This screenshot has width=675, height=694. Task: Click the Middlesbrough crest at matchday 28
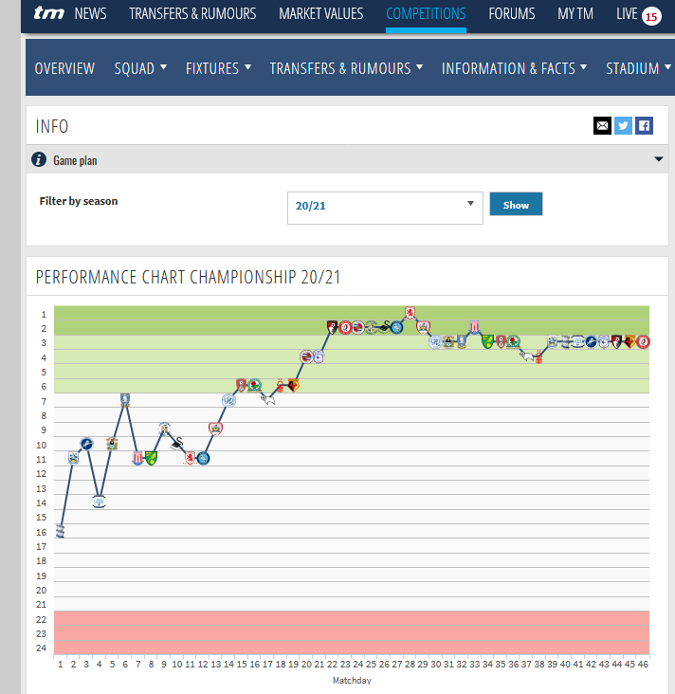point(410,313)
